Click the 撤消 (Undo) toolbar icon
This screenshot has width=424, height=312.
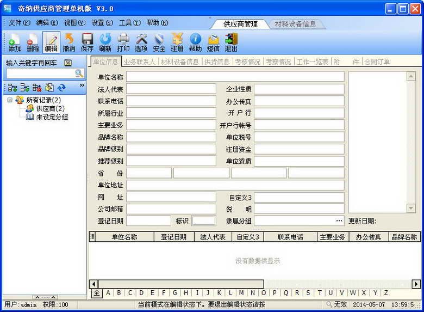69,42
